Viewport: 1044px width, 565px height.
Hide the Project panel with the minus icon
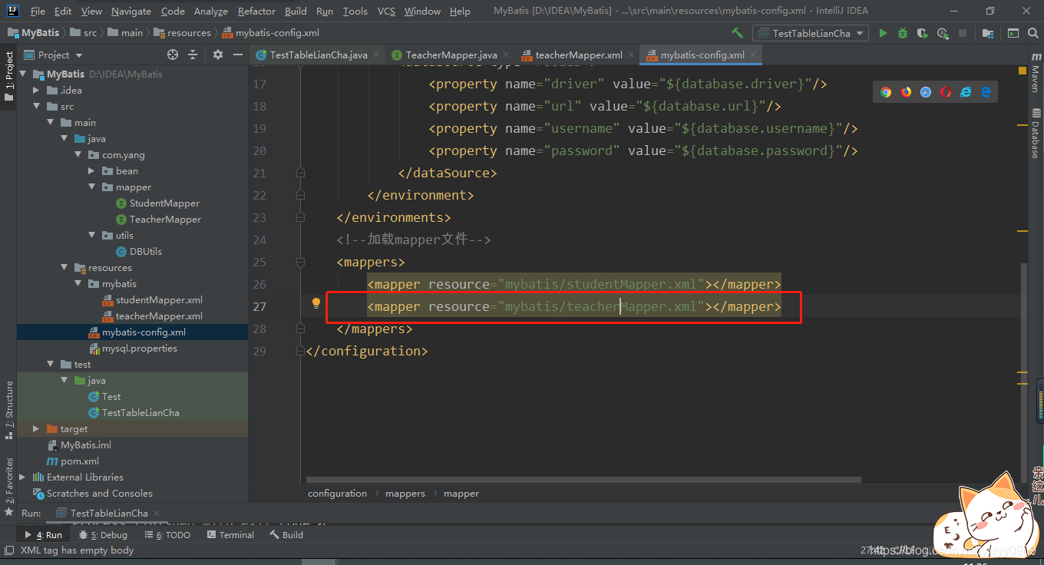pos(236,55)
